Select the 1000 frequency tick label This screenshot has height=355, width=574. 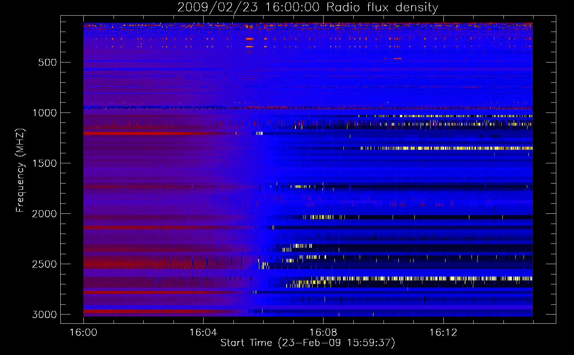tap(44, 113)
